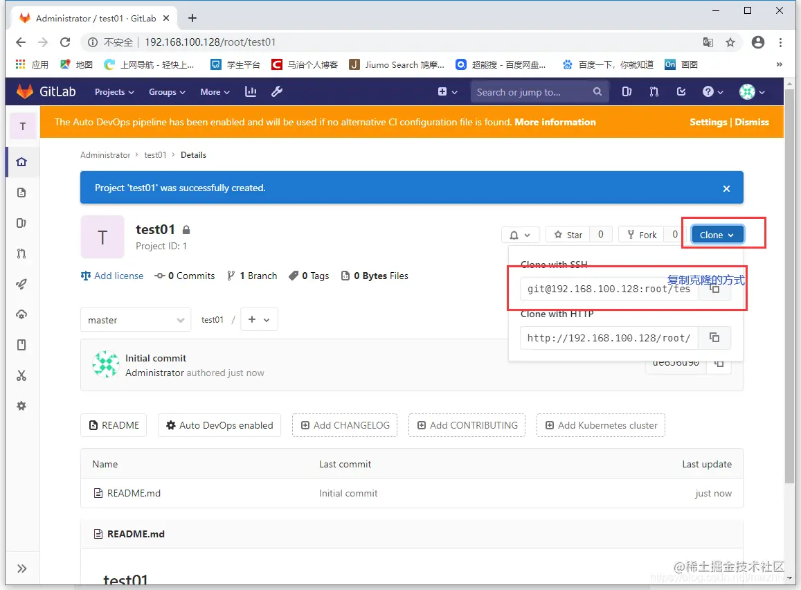801x590 pixels.
Task: Toggle the Clone dropdown button
Action: click(x=717, y=235)
